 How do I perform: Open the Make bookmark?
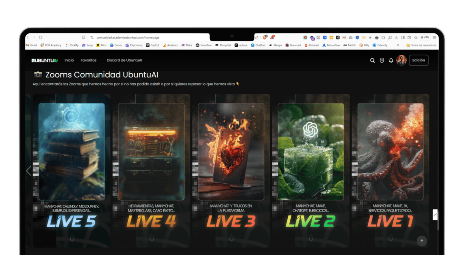click(187, 45)
